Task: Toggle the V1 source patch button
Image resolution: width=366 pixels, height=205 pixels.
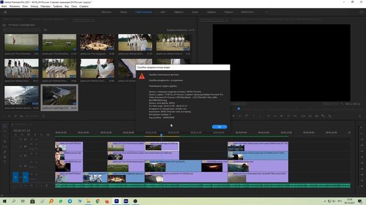Action: [x=15, y=177]
